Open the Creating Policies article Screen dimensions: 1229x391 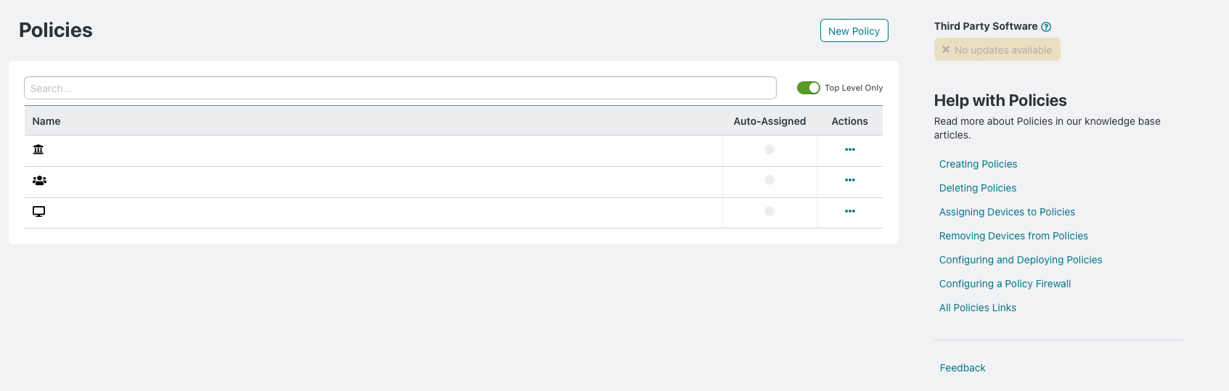pyautogui.click(x=978, y=164)
